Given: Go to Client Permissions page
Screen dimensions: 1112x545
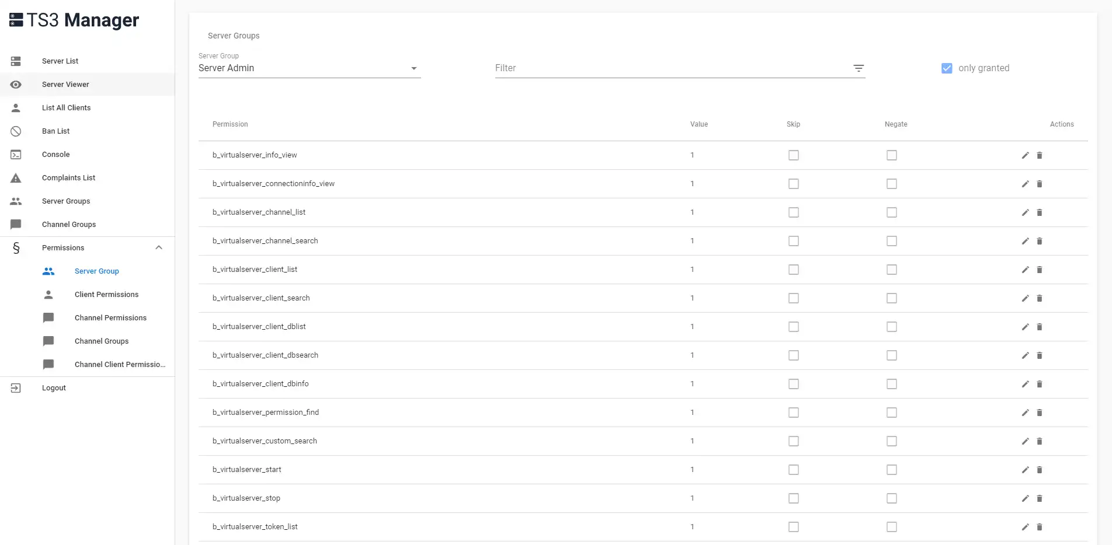Looking at the screenshot, I should [x=106, y=295].
